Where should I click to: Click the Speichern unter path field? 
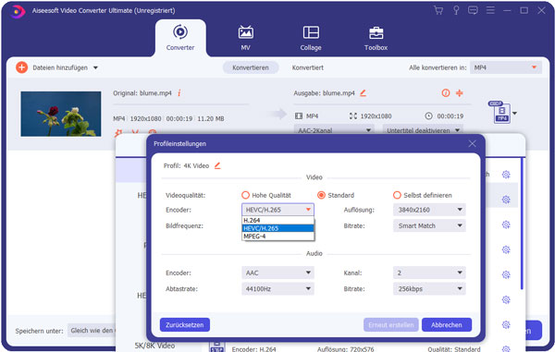tap(92, 331)
